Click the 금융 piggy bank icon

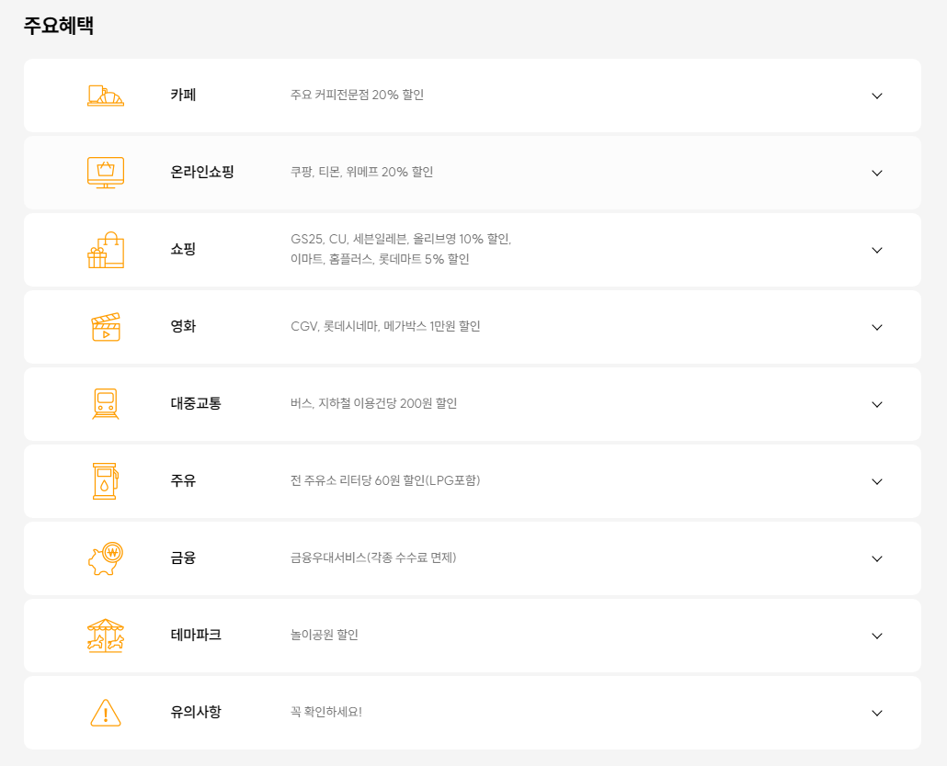105,558
